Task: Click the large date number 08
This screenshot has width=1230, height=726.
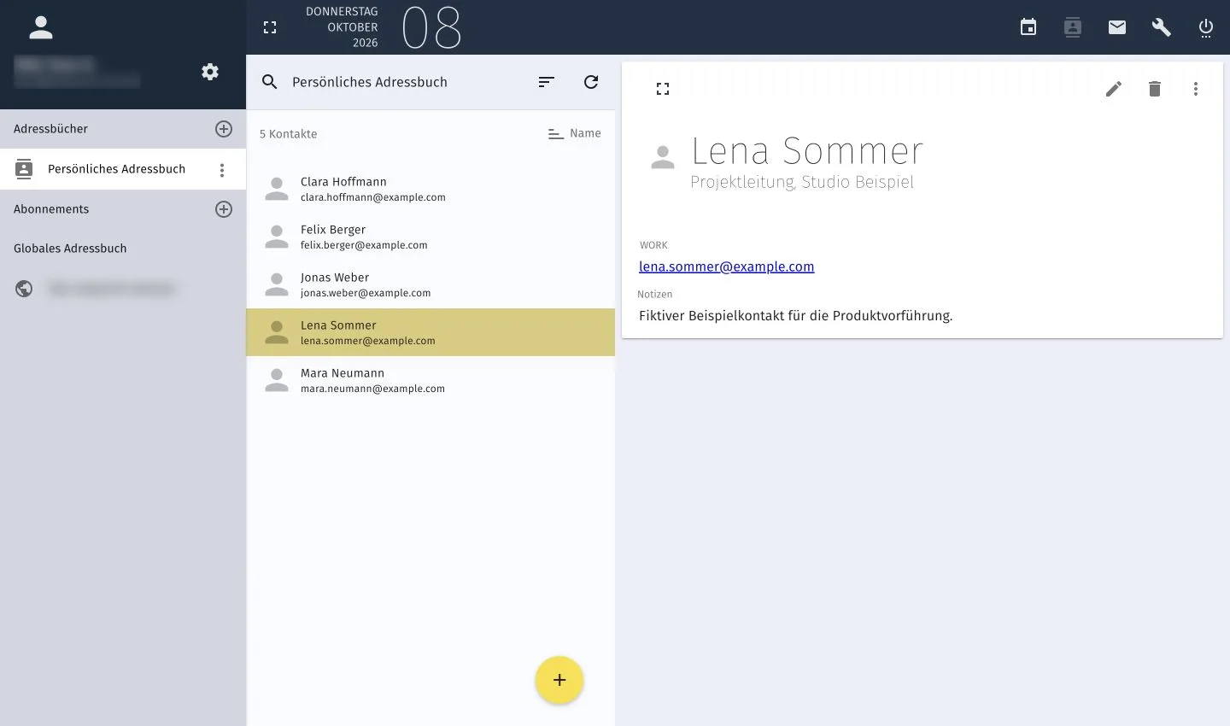Action: pos(431,27)
